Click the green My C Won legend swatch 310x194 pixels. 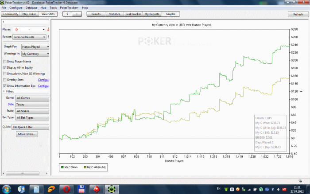(62, 167)
